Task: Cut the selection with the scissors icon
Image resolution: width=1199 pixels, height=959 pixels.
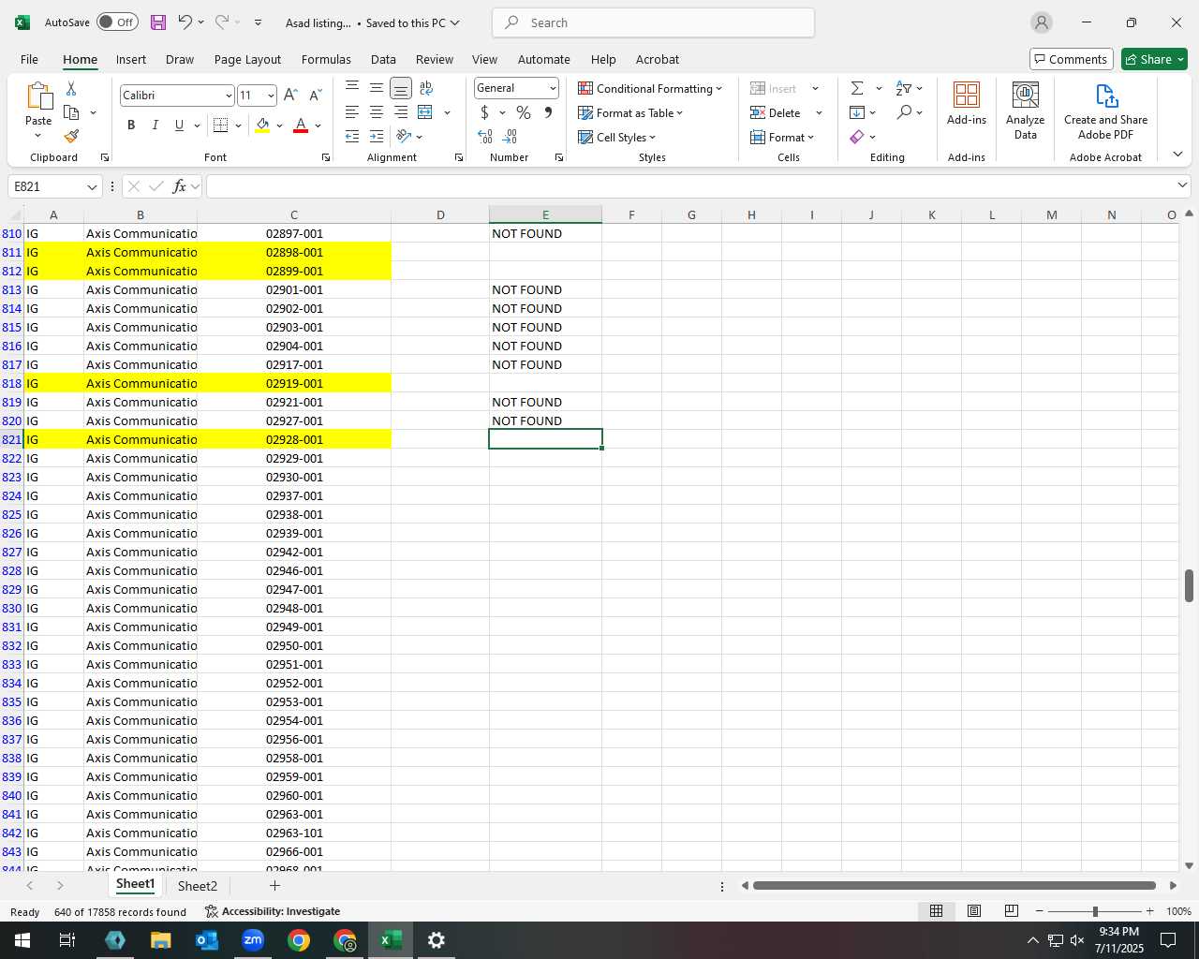Action: (71, 88)
